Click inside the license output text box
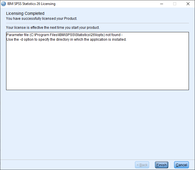The height and width of the screenshot is (170, 195). click(x=98, y=61)
